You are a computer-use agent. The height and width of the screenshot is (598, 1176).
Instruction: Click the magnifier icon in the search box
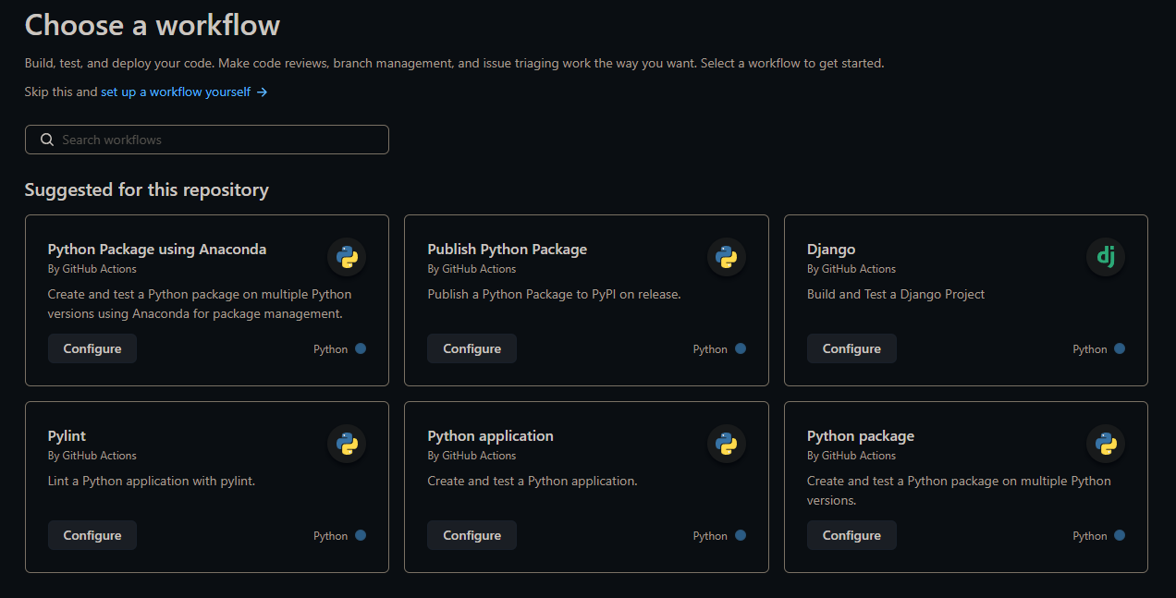tap(47, 140)
